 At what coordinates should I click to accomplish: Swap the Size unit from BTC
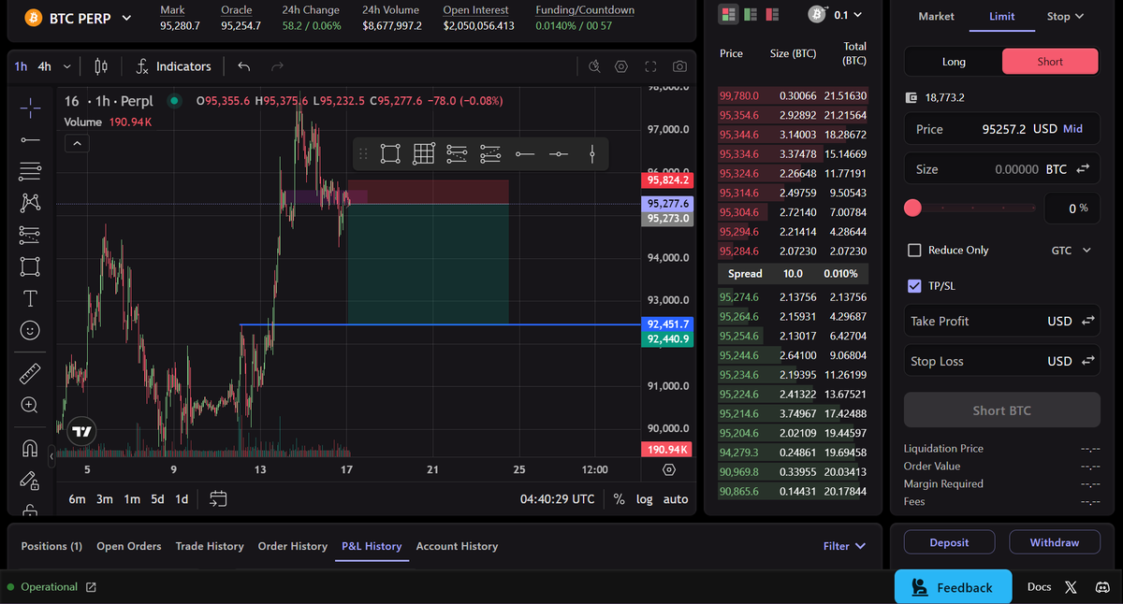click(1083, 169)
